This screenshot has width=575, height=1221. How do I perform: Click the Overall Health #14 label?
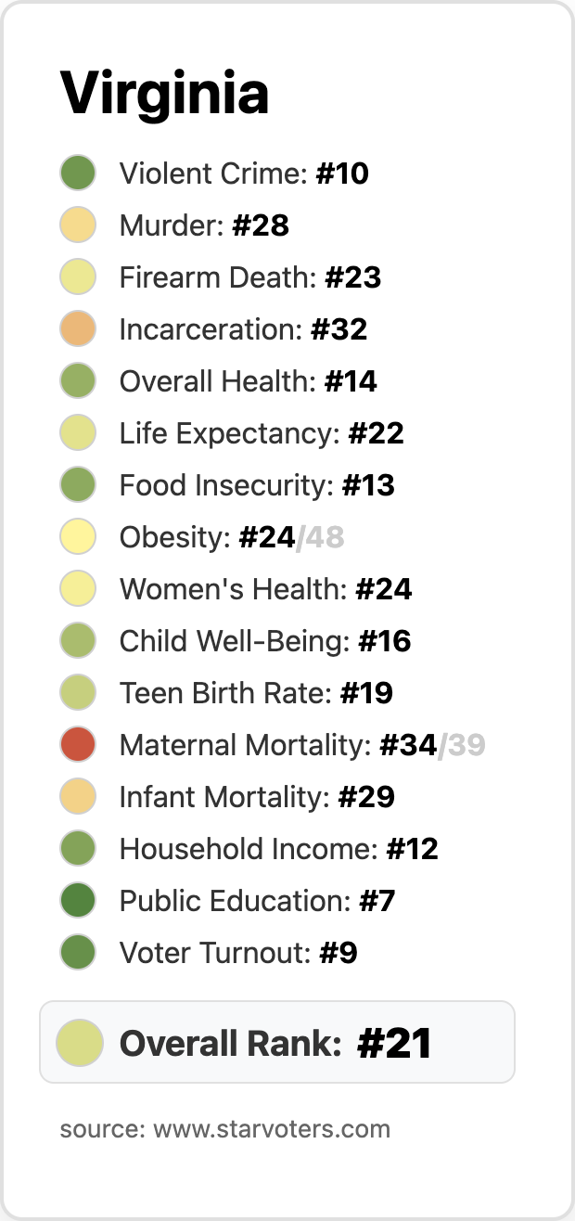click(248, 381)
